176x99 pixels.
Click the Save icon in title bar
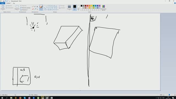[x=4, y=1]
